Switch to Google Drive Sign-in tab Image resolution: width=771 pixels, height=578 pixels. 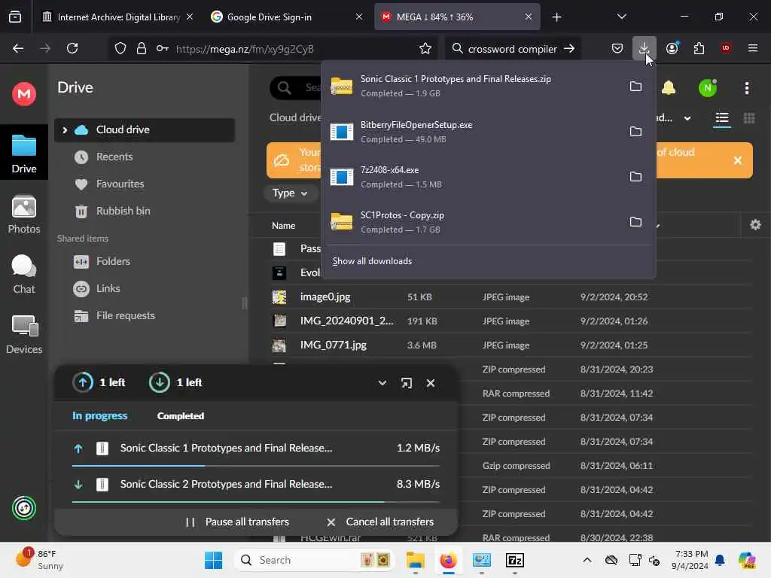click(x=287, y=17)
